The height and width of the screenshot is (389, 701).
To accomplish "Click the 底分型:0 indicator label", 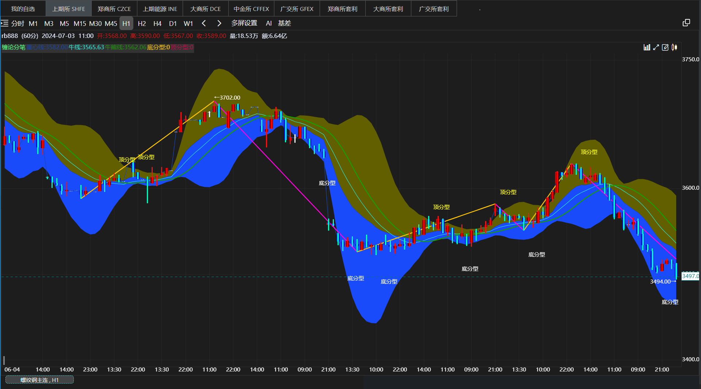I will [x=159, y=47].
